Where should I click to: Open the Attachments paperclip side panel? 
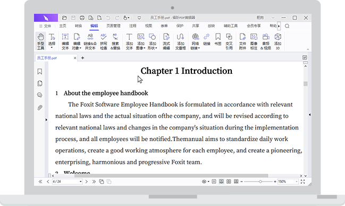pos(40,107)
